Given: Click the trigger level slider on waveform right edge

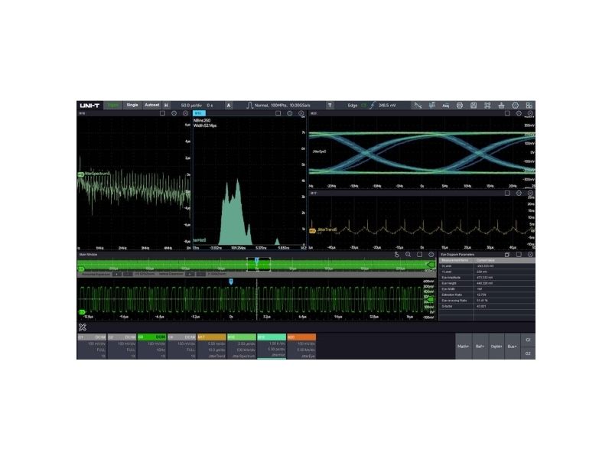Looking at the screenshot, I should pos(431,299).
